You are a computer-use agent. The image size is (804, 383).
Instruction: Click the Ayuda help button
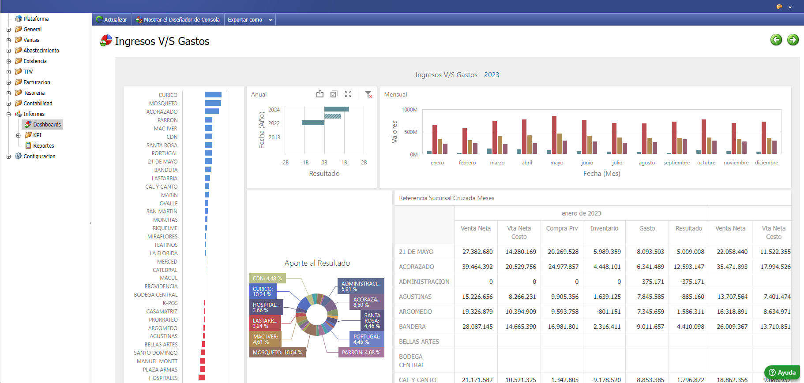(x=782, y=372)
